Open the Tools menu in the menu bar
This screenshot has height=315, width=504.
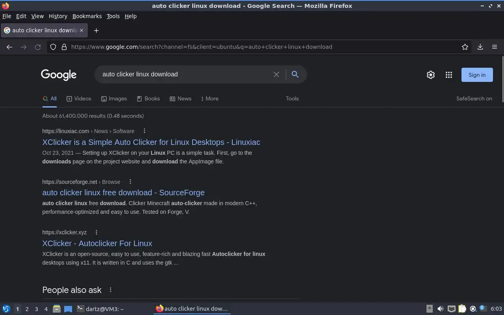tap(113, 16)
